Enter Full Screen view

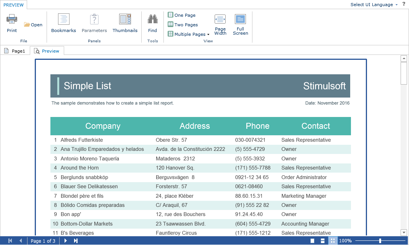(x=240, y=25)
